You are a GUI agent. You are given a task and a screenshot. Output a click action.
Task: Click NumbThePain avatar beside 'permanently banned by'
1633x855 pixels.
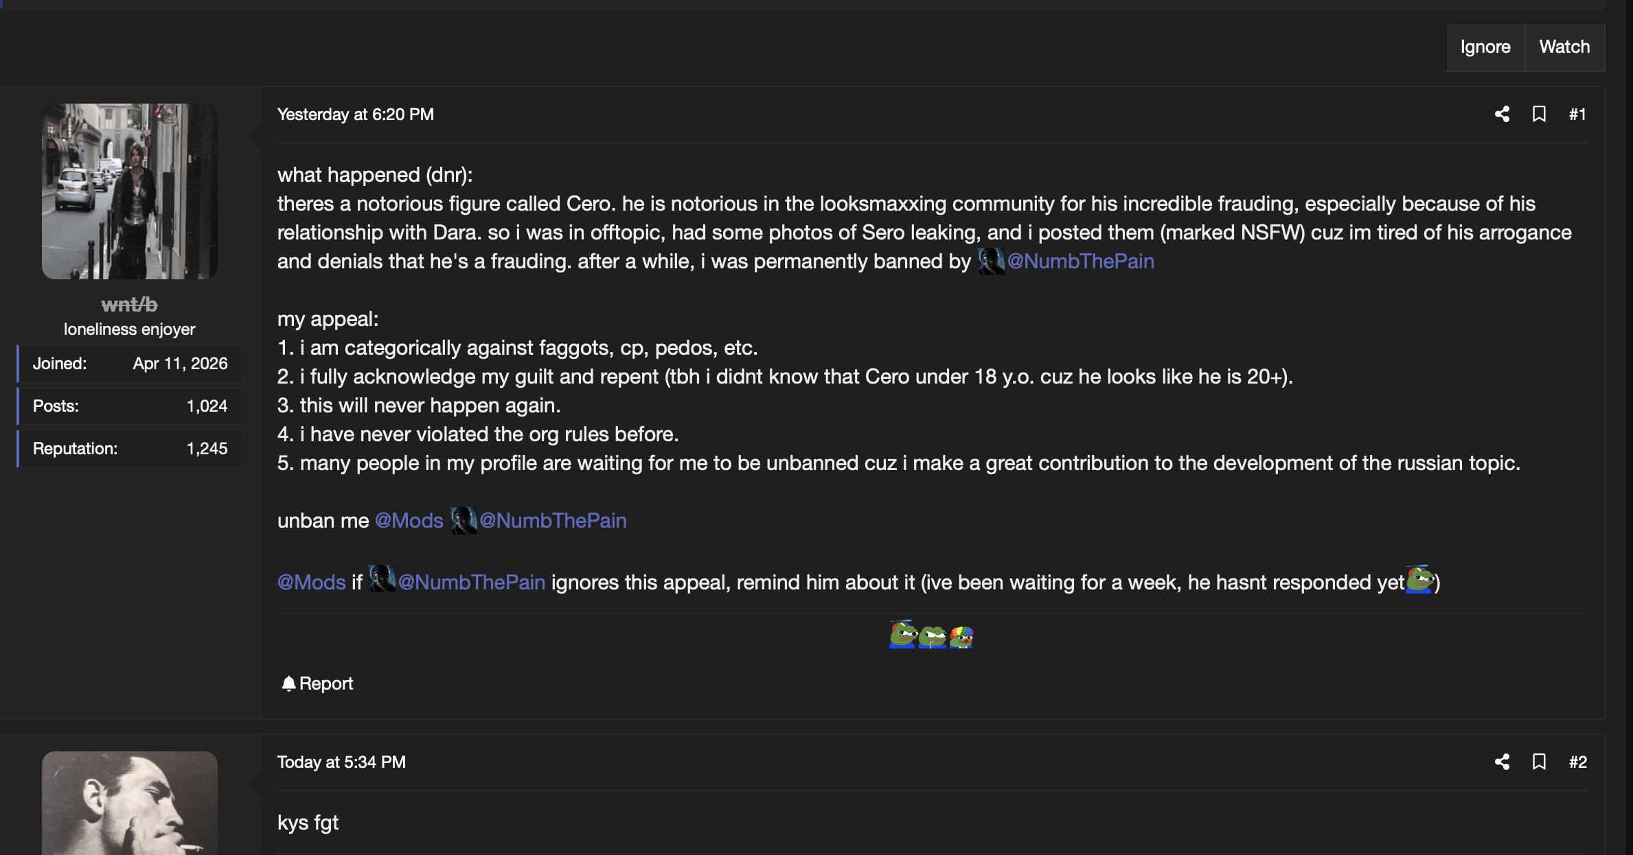click(990, 261)
